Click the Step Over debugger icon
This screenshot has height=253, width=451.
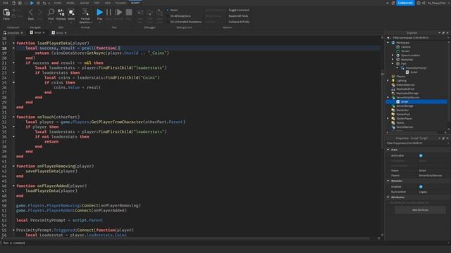(150, 13)
